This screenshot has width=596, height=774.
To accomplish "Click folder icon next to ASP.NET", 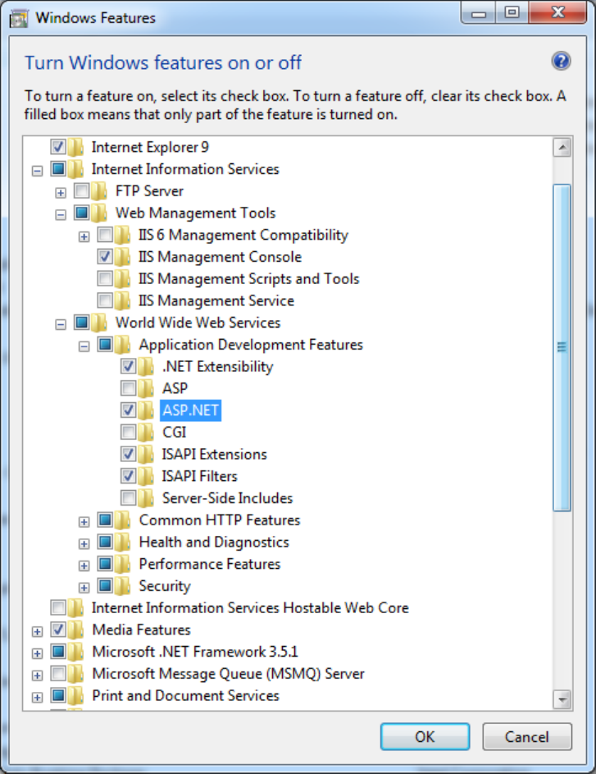I will coord(146,410).
